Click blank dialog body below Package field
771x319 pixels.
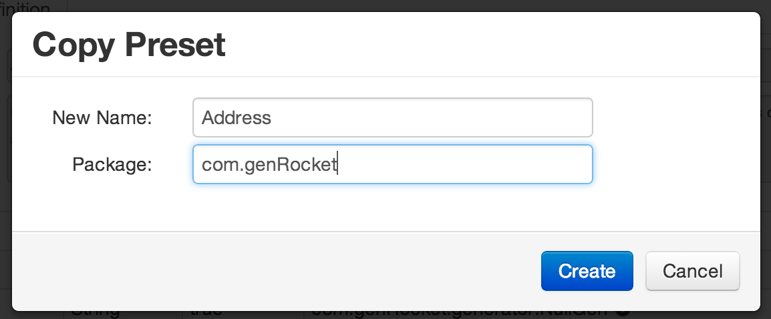tap(386, 208)
